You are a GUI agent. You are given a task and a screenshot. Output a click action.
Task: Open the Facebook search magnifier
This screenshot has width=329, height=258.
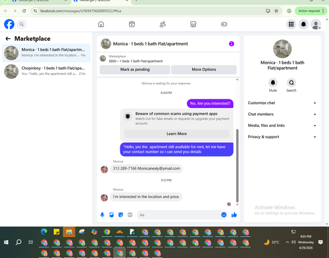(x=22, y=24)
